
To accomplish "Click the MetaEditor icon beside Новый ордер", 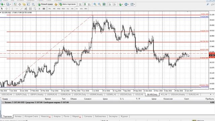I will click(56, 4).
